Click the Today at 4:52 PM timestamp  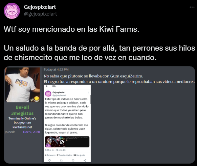[x=56, y=70]
